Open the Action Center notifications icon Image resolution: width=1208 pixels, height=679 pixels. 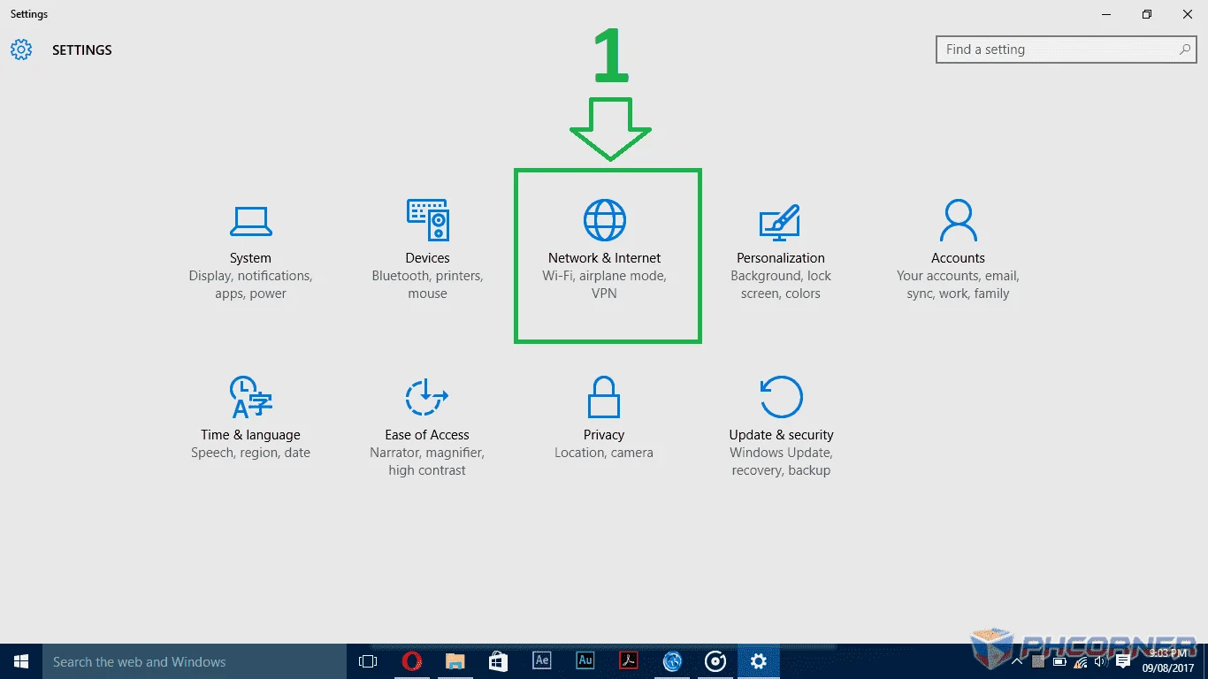[1123, 661]
